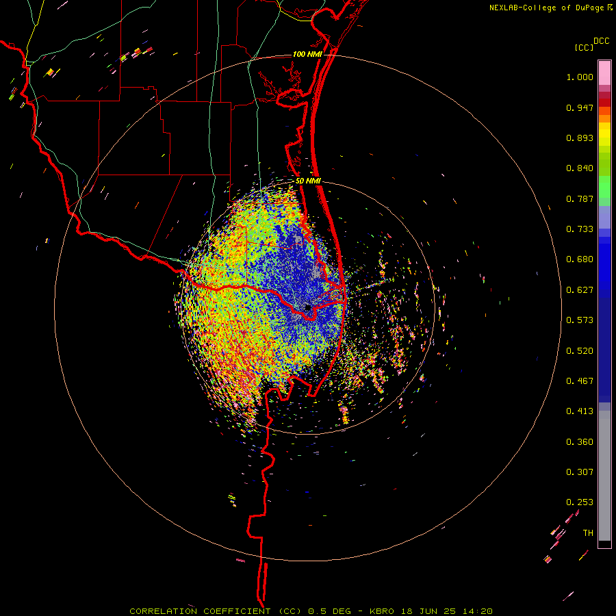Click the TH threshold label in legend

(588, 533)
